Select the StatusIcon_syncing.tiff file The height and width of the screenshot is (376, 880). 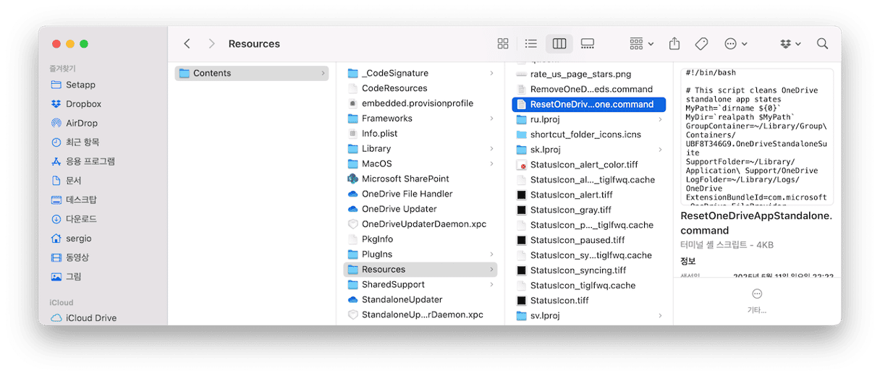click(x=589, y=270)
